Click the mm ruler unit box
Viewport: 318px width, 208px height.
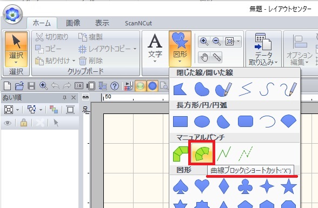(x=85, y=97)
